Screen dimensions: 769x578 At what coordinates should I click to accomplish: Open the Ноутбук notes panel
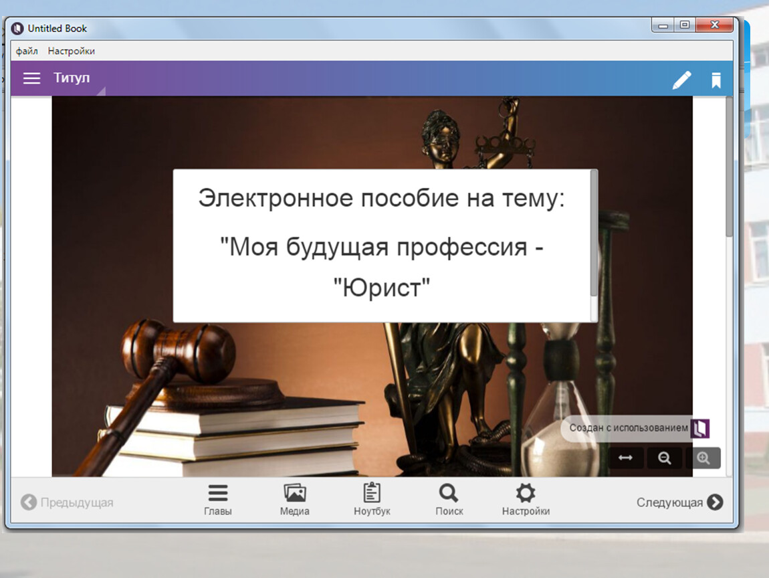pyautogui.click(x=372, y=500)
